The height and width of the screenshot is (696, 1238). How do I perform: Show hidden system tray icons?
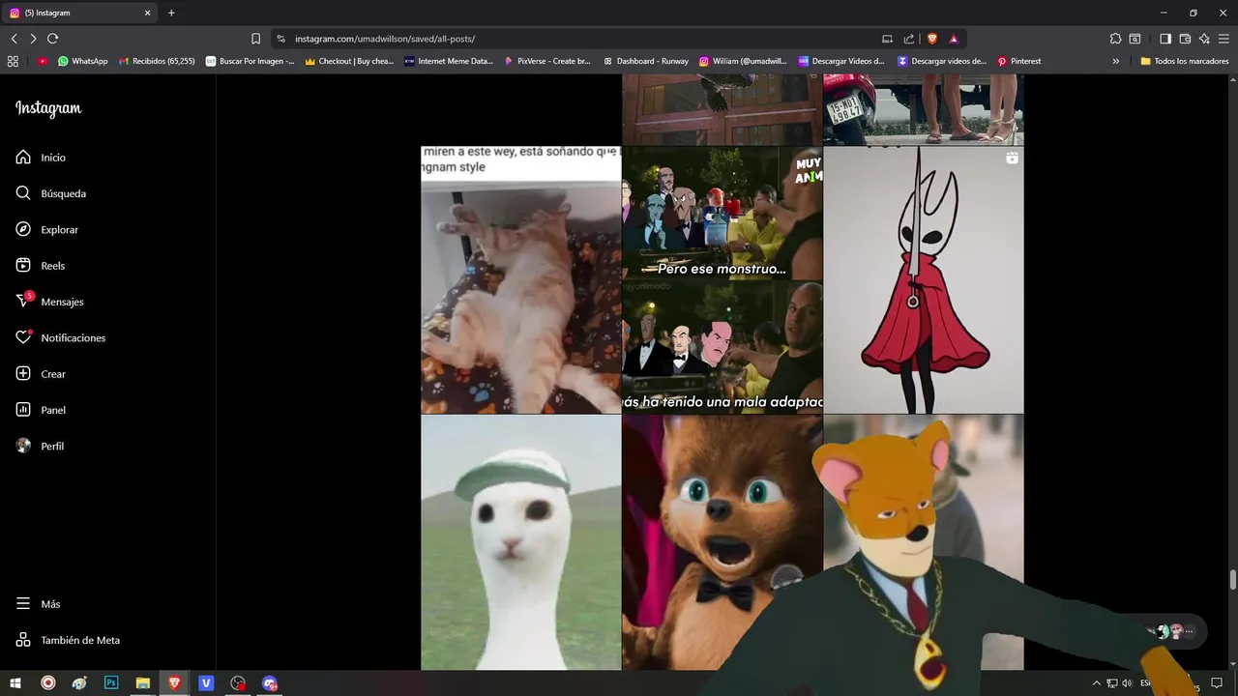(1096, 683)
